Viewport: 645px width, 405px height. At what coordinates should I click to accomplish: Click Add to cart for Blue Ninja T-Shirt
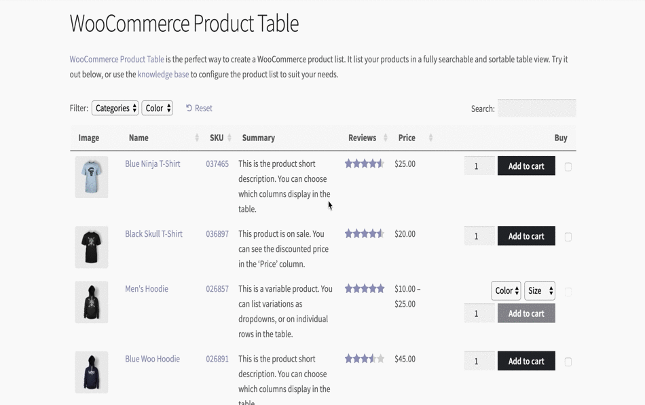[526, 166]
